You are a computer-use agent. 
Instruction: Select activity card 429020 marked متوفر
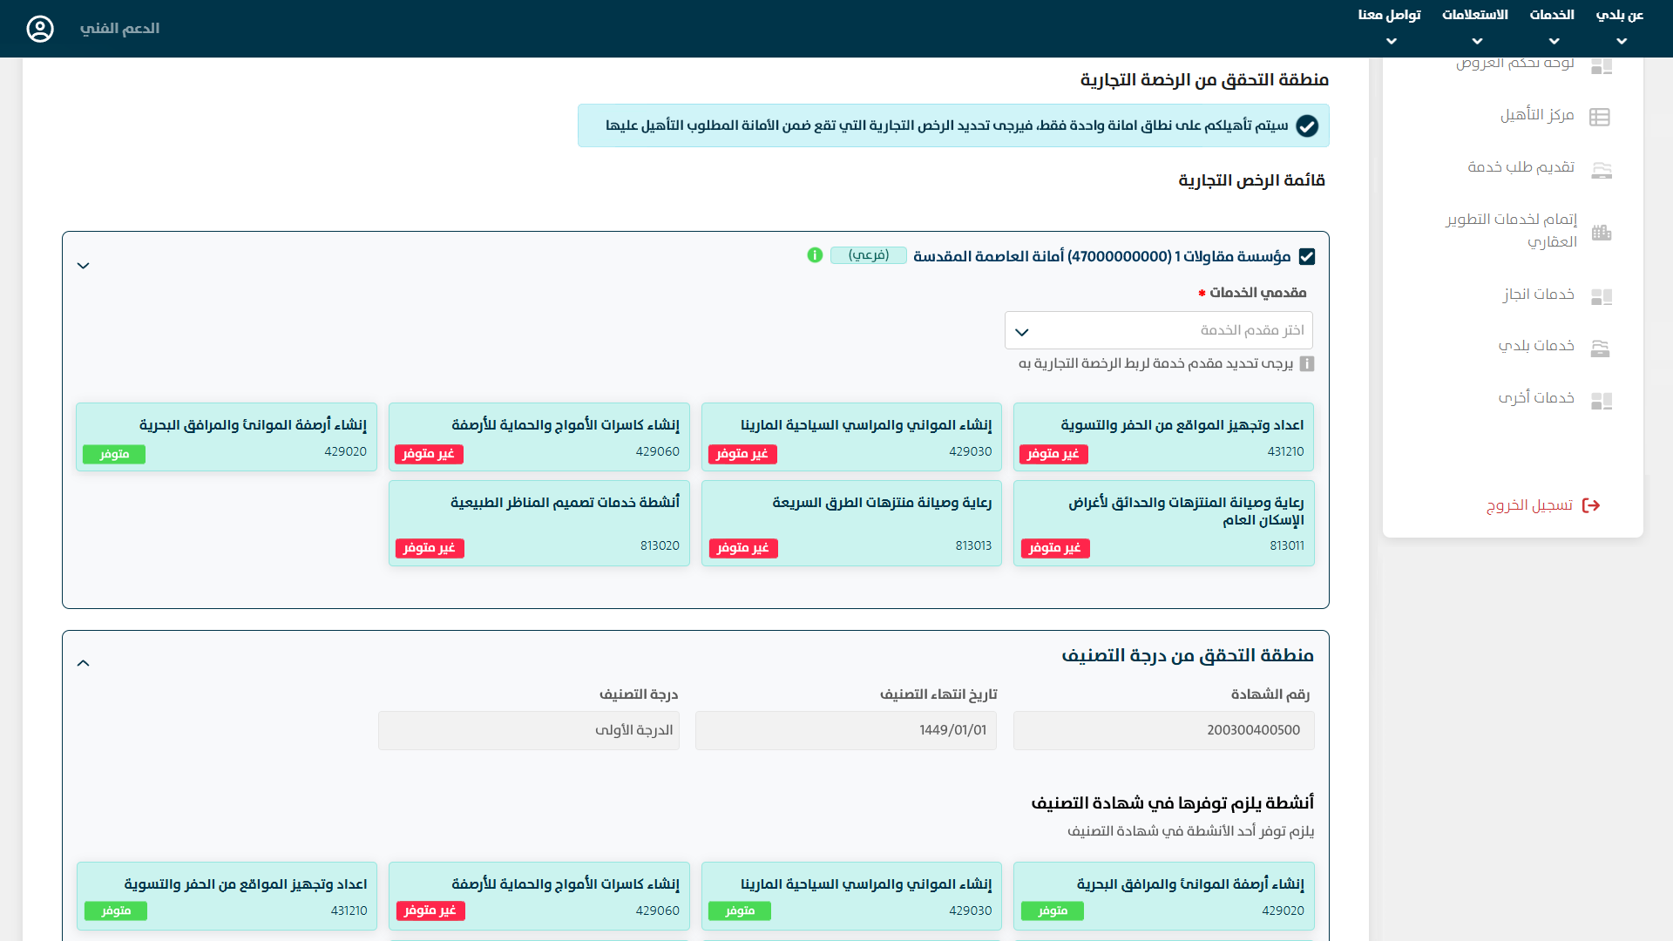(x=227, y=437)
